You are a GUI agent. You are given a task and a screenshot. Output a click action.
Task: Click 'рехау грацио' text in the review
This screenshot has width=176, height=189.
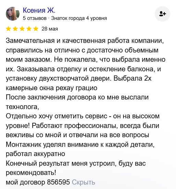76,88
